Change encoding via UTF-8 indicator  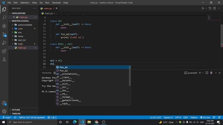coord(178,117)
